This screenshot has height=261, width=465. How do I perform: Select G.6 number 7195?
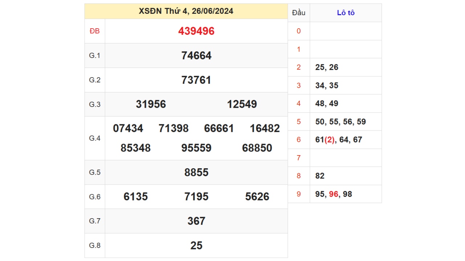pos(196,196)
